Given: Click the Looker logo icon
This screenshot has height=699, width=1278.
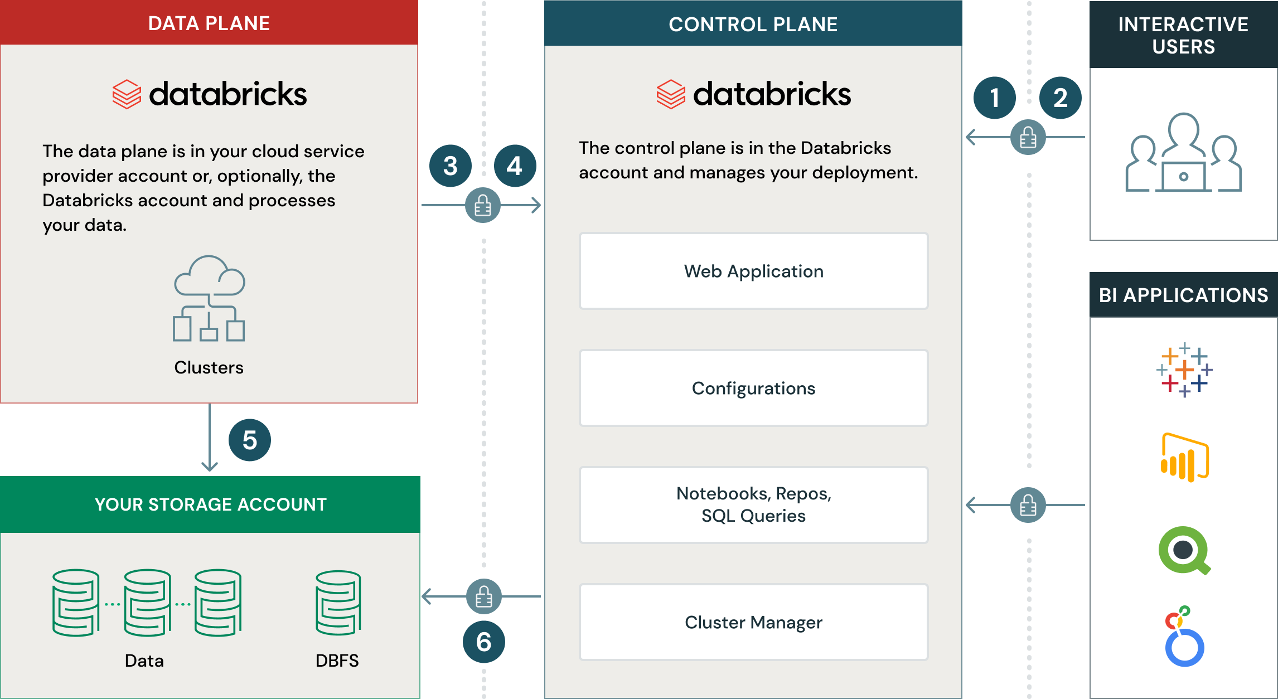Looking at the screenshot, I should coord(1183,637).
